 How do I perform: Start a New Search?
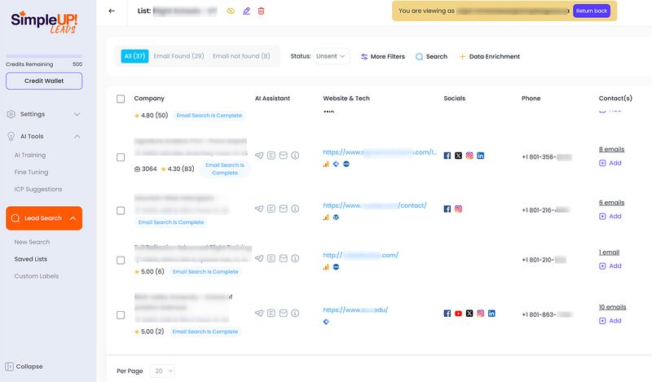[x=32, y=242]
